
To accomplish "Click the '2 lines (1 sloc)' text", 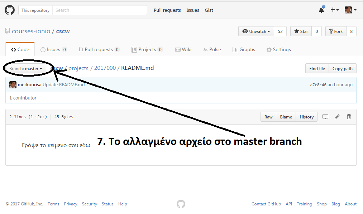I will point(28,117).
